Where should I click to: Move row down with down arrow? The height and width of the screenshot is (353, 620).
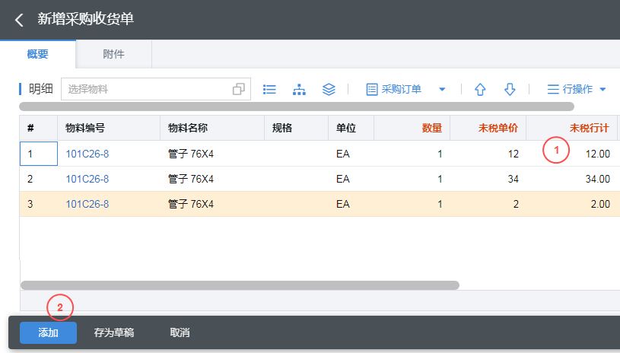[x=510, y=89]
